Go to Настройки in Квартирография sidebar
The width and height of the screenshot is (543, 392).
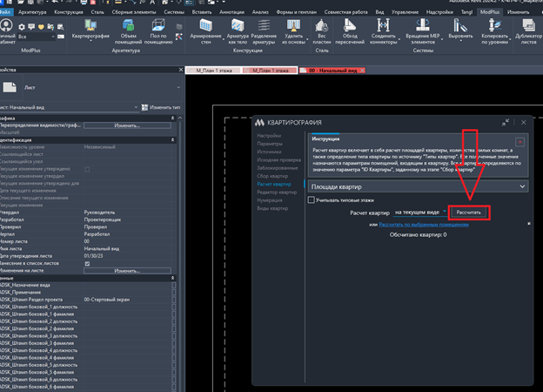coord(269,136)
